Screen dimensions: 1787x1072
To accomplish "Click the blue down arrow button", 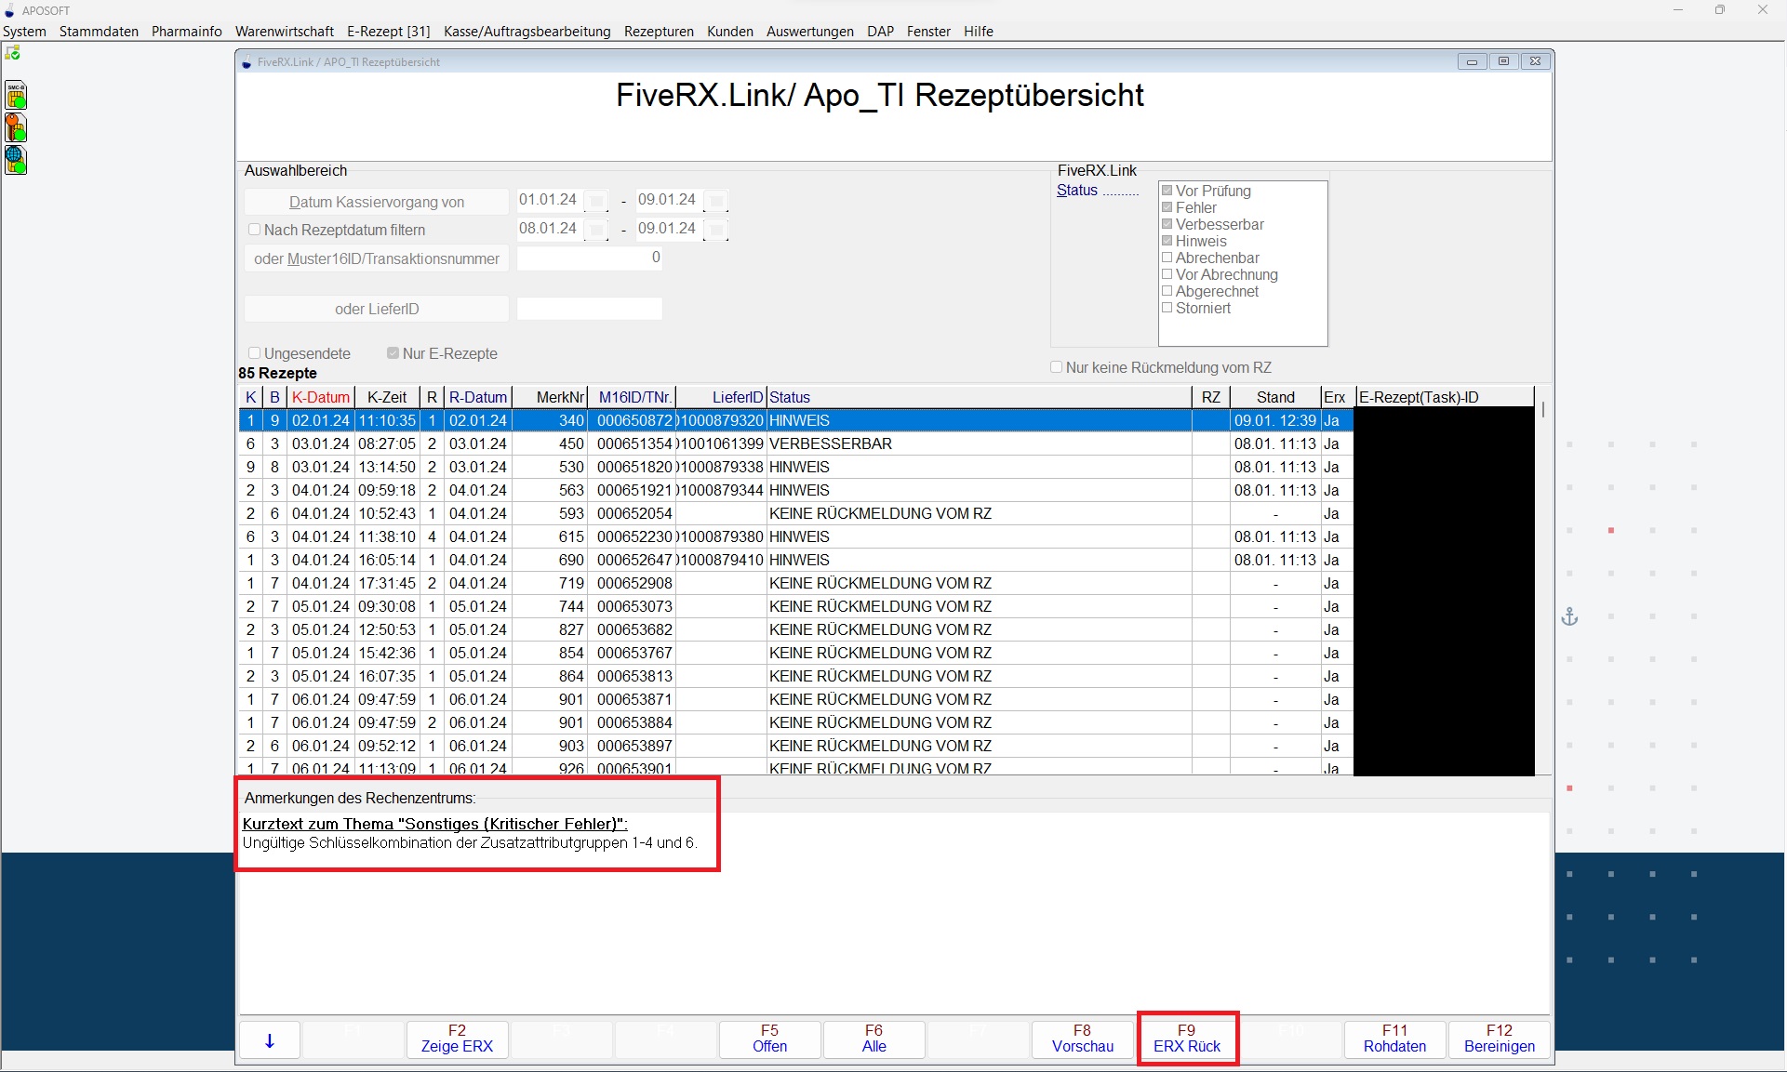I will point(270,1040).
